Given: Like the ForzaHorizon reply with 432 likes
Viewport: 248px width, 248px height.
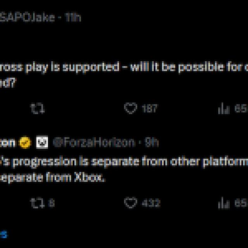Looking at the screenshot, I should [131, 203].
